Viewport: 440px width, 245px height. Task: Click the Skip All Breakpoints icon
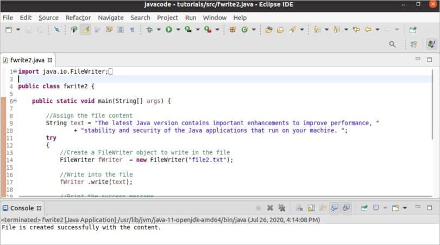(56, 29)
